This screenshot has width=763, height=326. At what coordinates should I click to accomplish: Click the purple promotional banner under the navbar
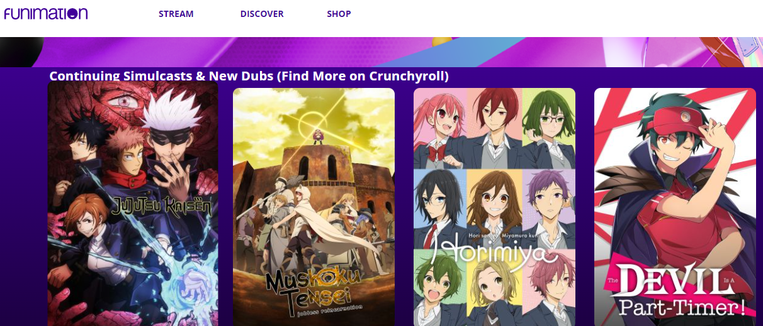(x=381, y=52)
